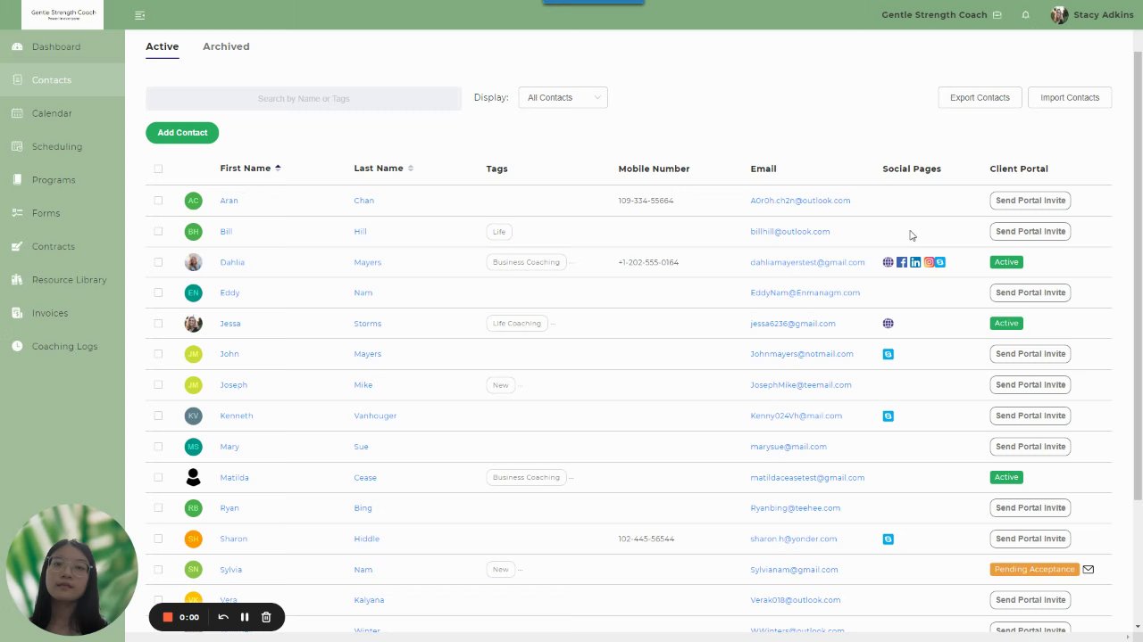This screenshot has height=642, width=1143.
Task: Open the All Contacts display dropdown
Action: 563,98
